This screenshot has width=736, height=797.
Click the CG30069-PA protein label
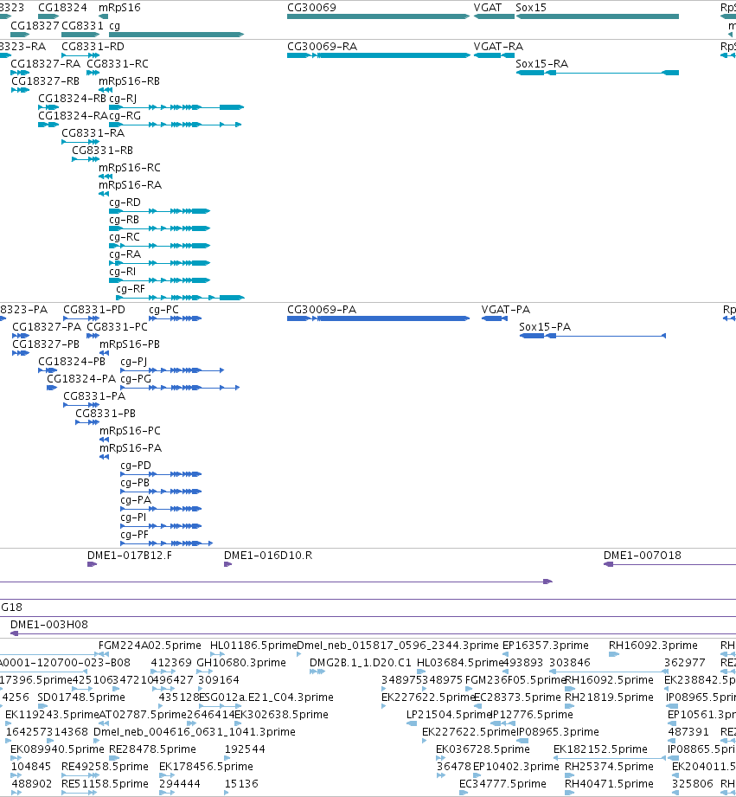pyautogui.click(x=322, y=310)
